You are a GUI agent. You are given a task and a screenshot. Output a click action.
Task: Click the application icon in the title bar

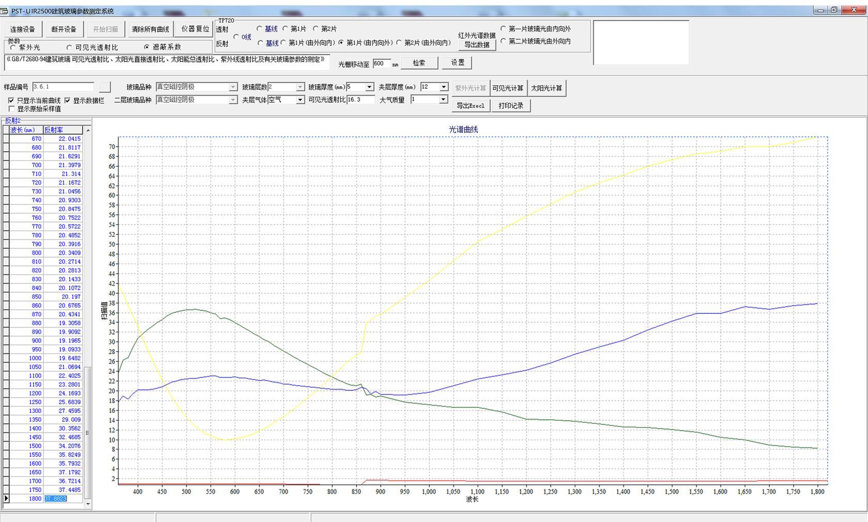(5, 11)
